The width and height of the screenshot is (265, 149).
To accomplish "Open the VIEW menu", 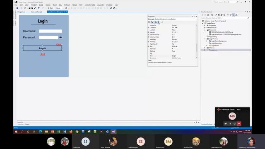I will tap(26, 5).
